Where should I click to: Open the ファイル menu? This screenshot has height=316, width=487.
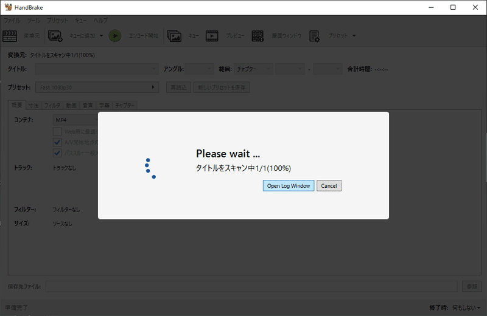coord(12,21)
